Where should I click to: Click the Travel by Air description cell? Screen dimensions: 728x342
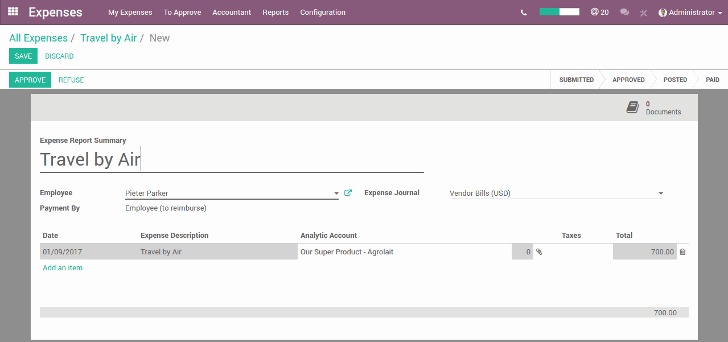coord(217,252)
